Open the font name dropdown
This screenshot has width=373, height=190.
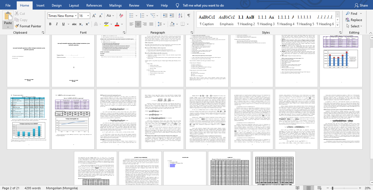tap(75, 16)
